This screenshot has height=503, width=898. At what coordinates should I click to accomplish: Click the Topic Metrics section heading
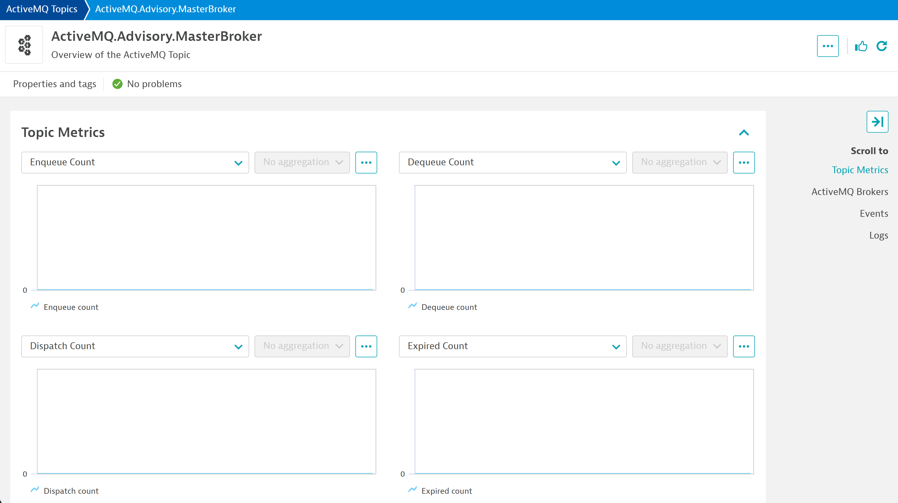[x=63, y=133]
